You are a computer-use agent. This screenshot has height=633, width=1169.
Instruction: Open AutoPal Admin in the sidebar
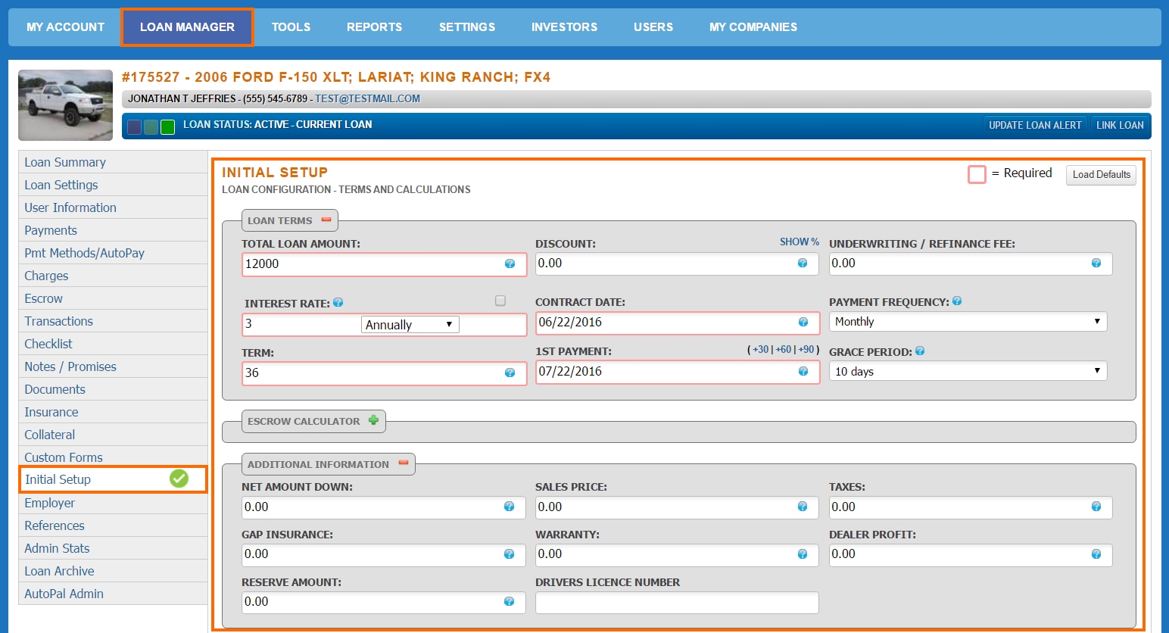113,594
